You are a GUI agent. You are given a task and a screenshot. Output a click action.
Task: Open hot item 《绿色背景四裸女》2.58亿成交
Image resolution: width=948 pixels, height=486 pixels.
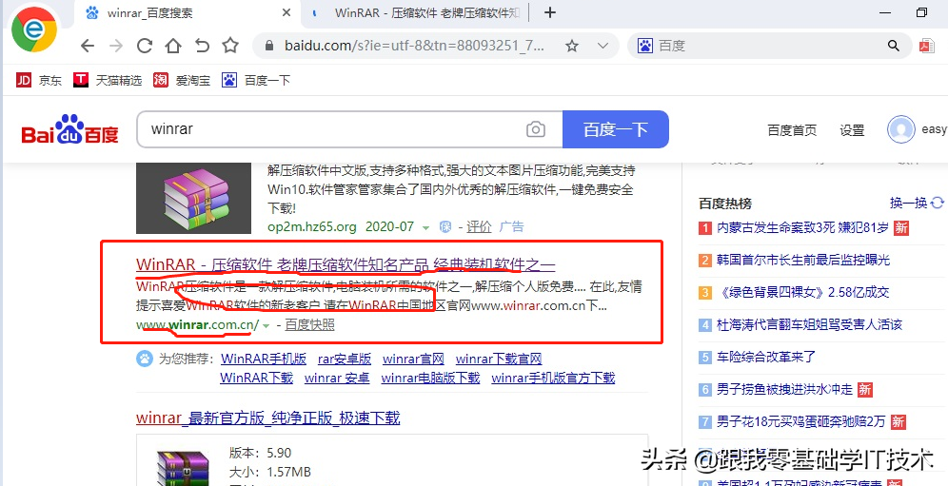tap(803, 293)
